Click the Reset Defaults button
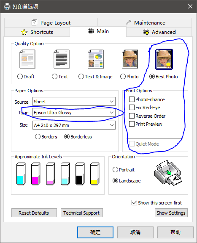This screenshot has width=197, height=243. click(34, 213)
